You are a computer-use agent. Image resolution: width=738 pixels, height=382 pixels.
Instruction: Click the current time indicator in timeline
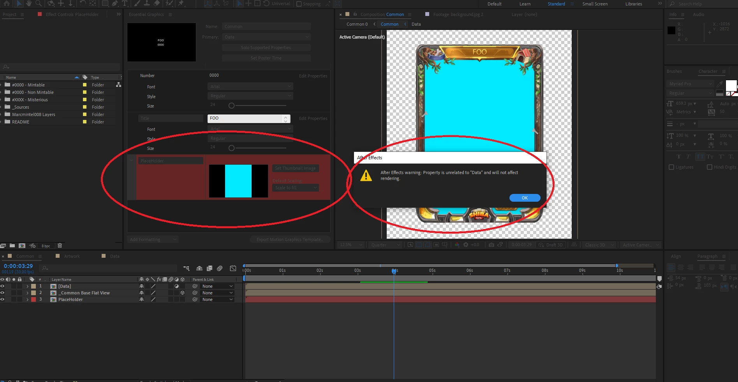394,271
